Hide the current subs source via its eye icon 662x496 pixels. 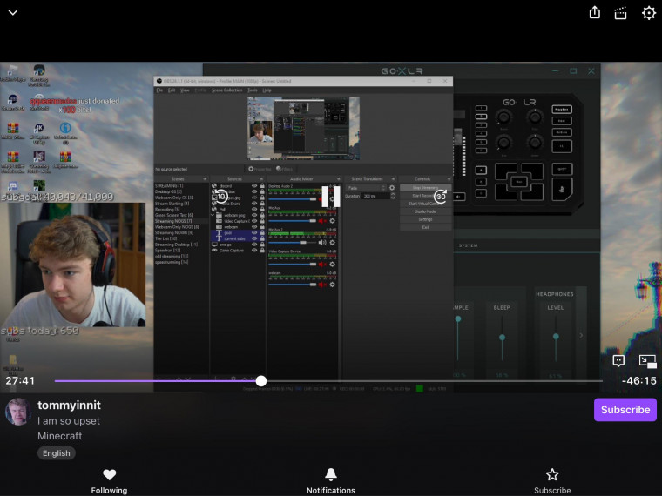pyautogui.click(x=254, y=238)
